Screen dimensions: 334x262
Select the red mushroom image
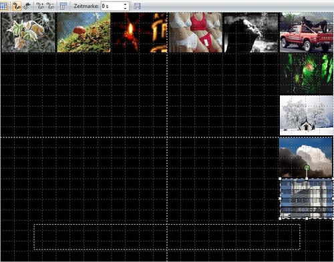click(x=83, y=32)
